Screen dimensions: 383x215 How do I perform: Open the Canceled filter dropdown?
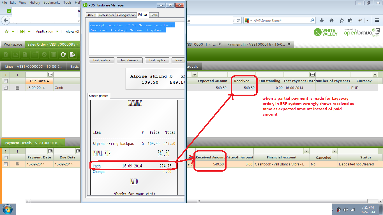tap(334, 151)
